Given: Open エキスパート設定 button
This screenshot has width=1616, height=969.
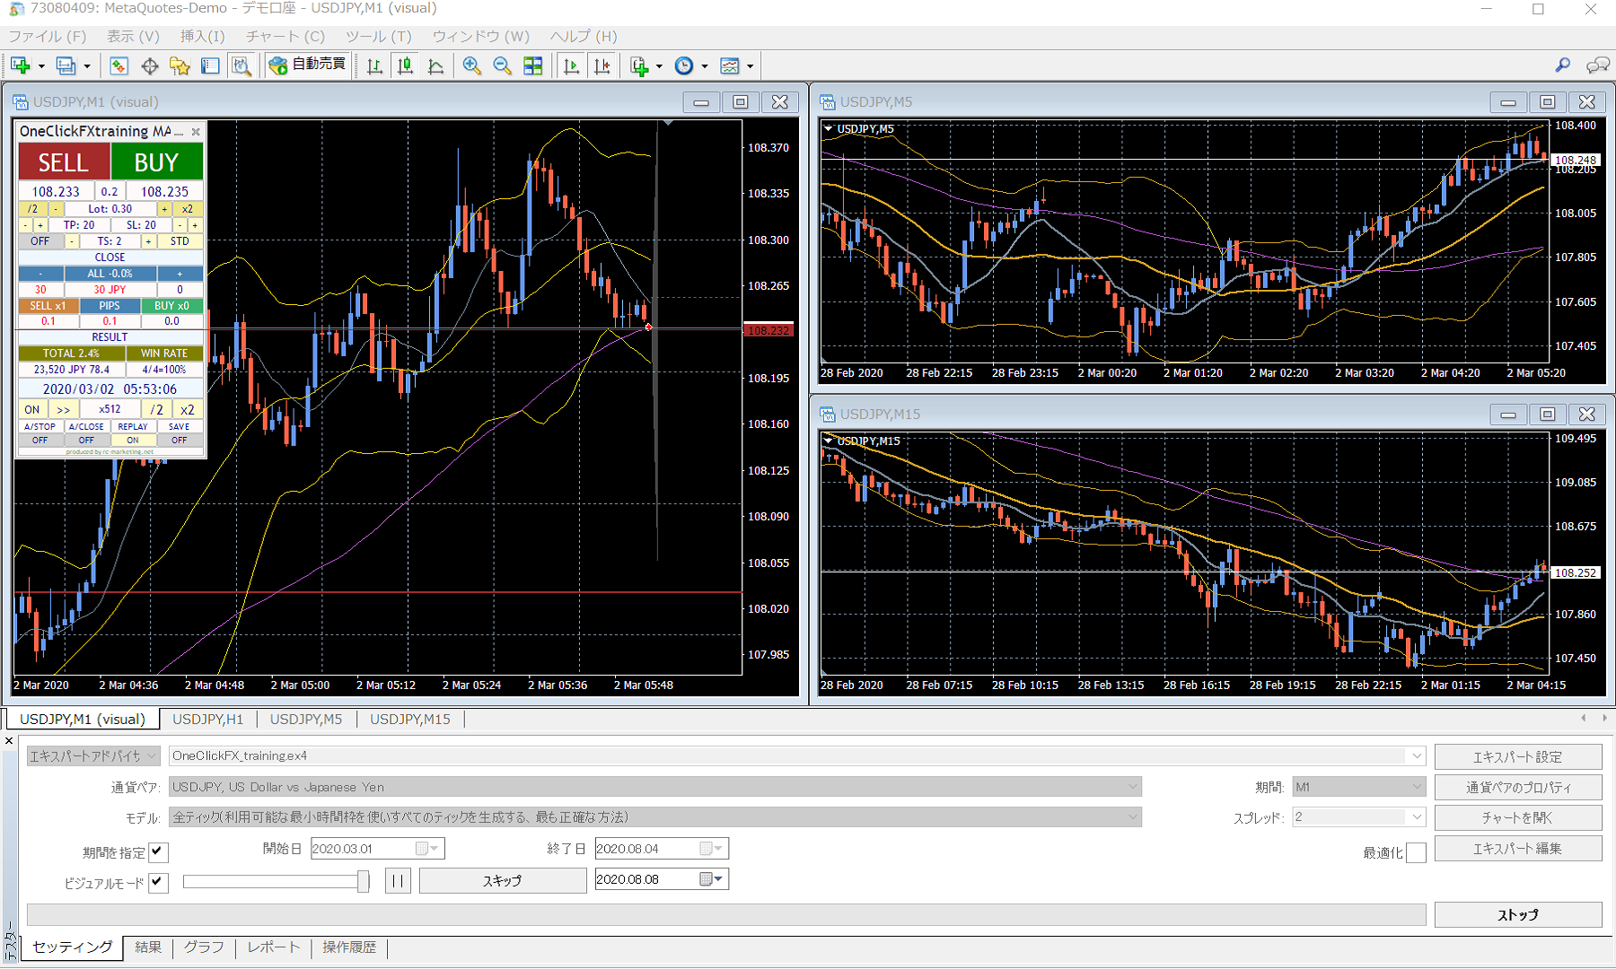Looking at the screenshot, I should [1518, 757].
